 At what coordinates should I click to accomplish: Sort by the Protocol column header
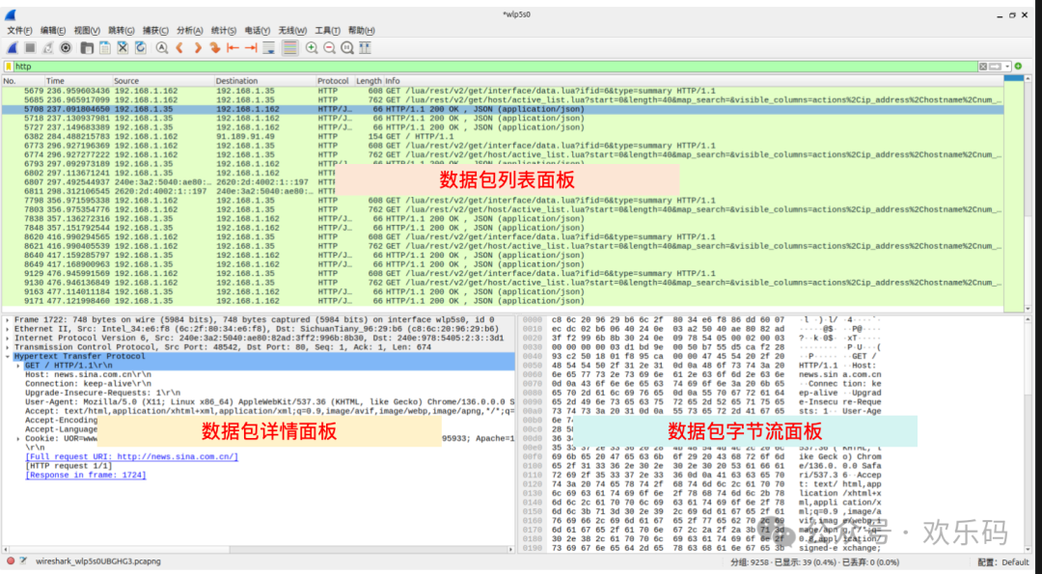(335, 81)
